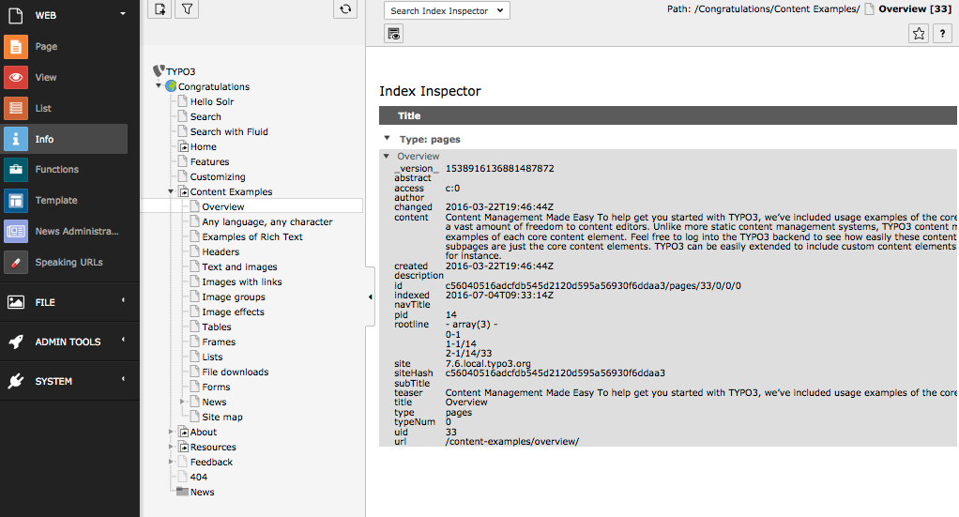Create new page via toolbar icon

[160, 8]
